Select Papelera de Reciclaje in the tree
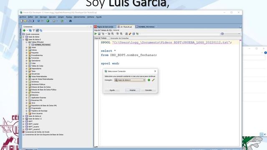Image resolution: width=267 pixels, height=150 pixels. [39, 111]
